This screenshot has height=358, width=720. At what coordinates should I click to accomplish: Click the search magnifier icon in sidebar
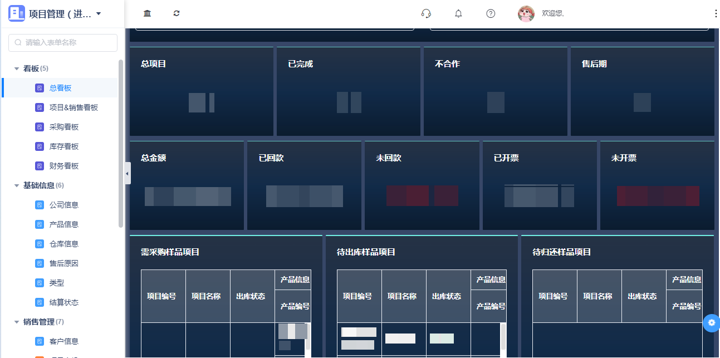point(18,42)
